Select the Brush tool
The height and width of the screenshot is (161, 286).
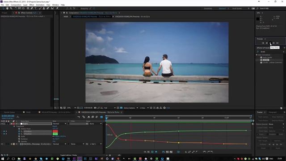tap(40, 8)
